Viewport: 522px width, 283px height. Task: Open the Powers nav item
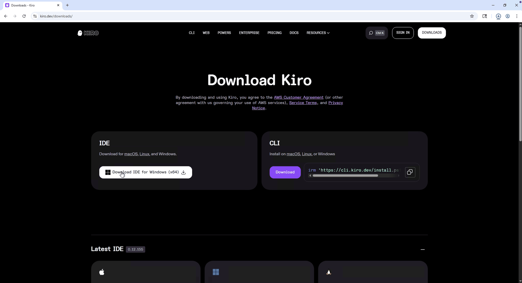tap(224, 33)
